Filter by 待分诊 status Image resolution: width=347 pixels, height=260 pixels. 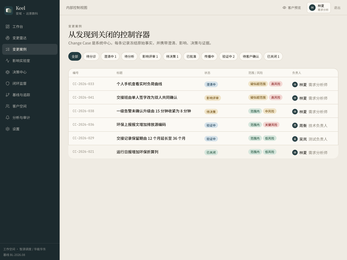click(91, 56)
